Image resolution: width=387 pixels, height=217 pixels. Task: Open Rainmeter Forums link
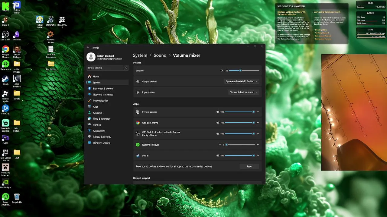(322, 39)
